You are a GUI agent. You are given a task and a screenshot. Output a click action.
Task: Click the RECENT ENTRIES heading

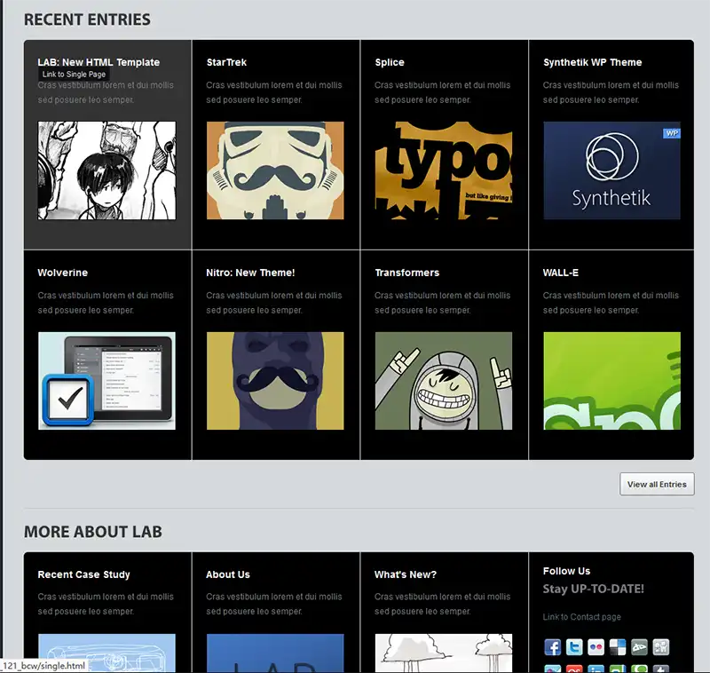[x=87, y=20]
